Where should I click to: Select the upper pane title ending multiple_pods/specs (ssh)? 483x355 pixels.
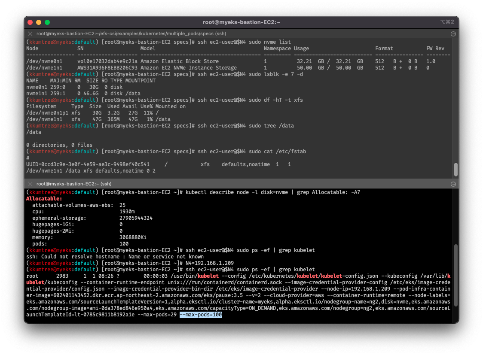pos(131,33)
